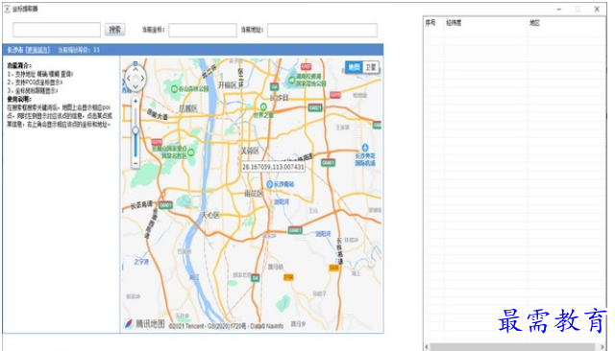Close the coordinate extractor window
Image resolution: width=615 pixels, height=351 pixels.
tap(597, 9)
